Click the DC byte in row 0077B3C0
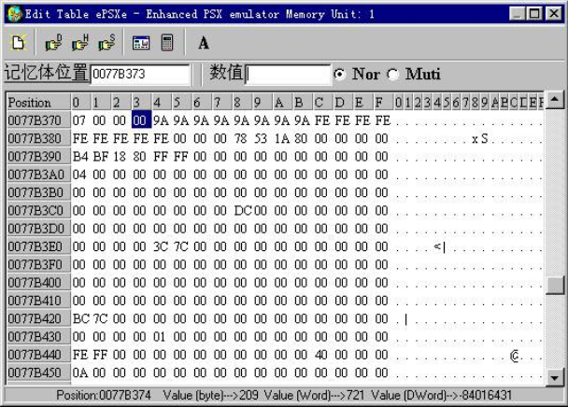The height and width of the screenshot is (407, 568). pyautogui.click(x=242, y=210)
